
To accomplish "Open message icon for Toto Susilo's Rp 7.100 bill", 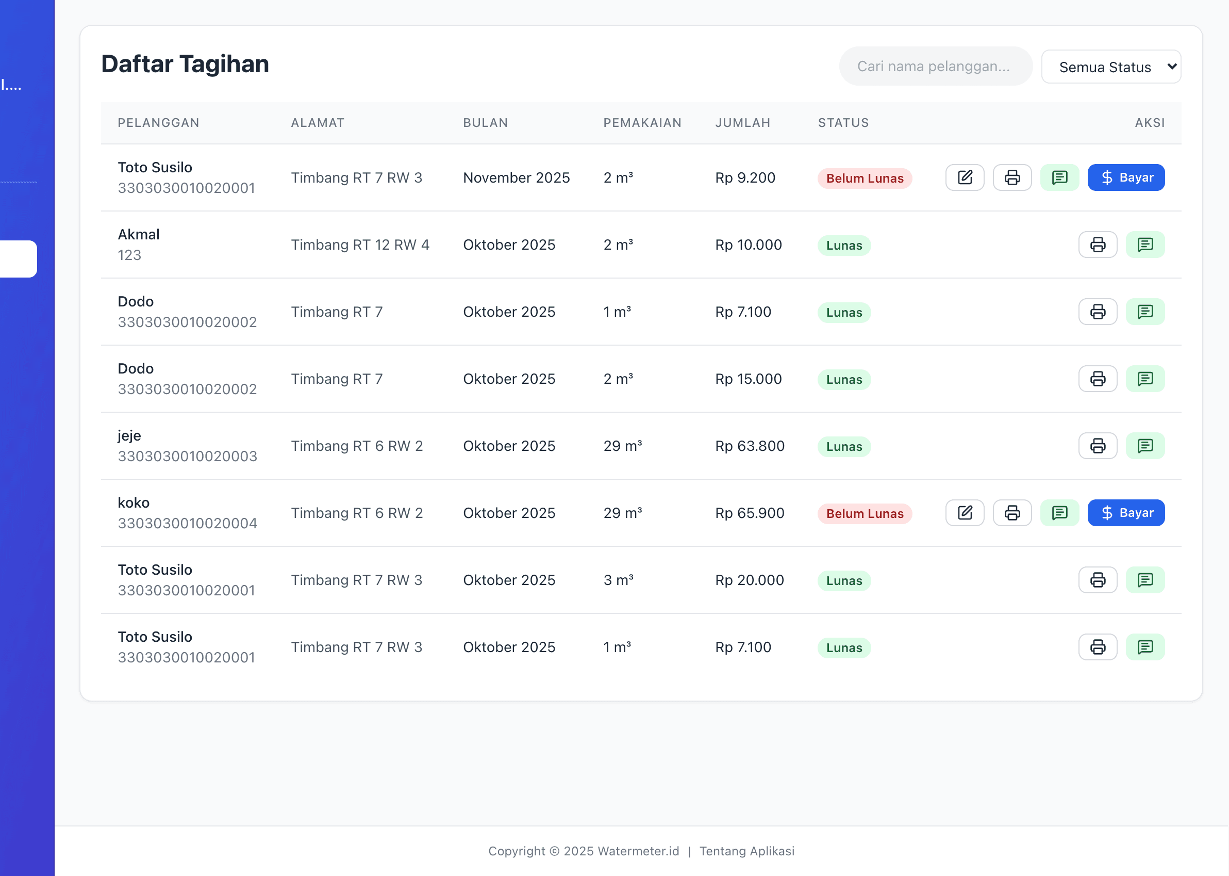I will [x=1145, y=647].
